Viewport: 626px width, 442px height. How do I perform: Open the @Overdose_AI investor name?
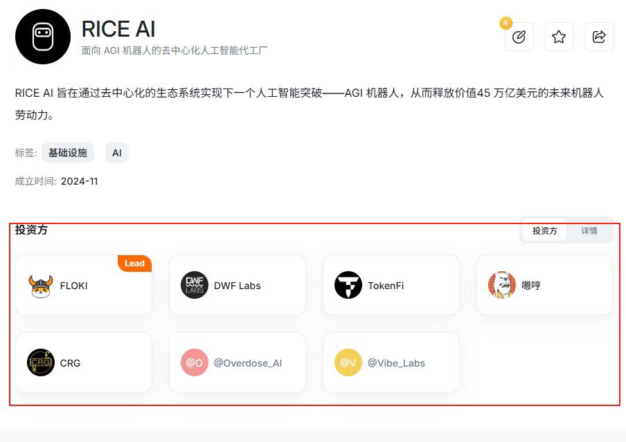click(x=248, y=363)
